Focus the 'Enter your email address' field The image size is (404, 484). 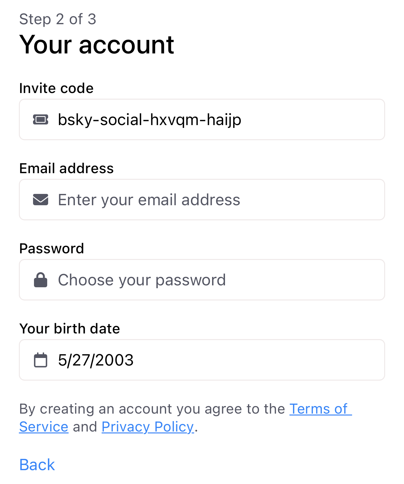(202, 200)
